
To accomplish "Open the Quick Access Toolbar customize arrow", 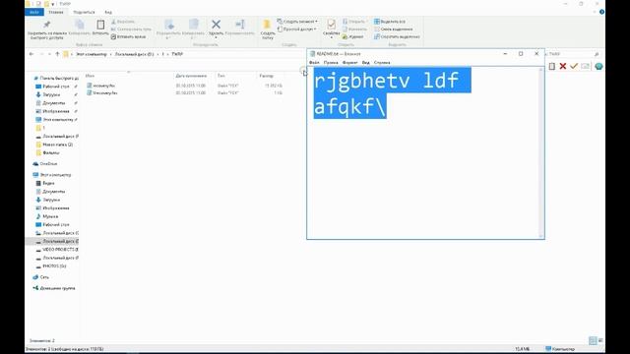I will 52,4.
